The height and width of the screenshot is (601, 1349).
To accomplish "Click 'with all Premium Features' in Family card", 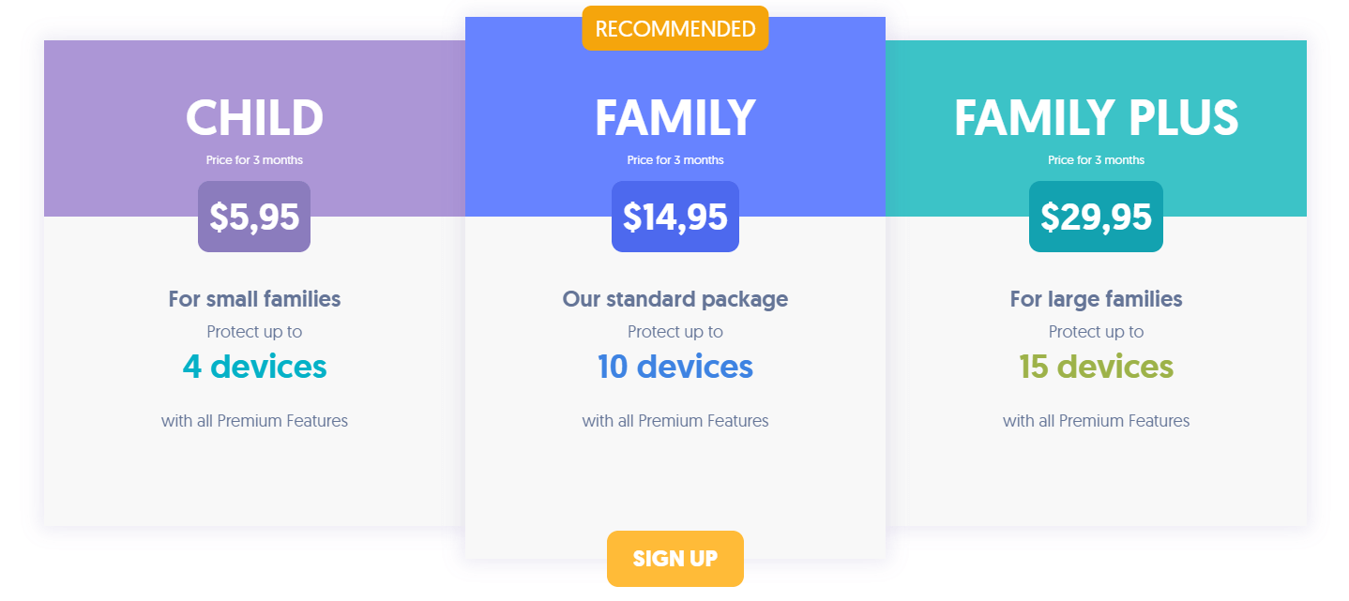I will 675,421.
